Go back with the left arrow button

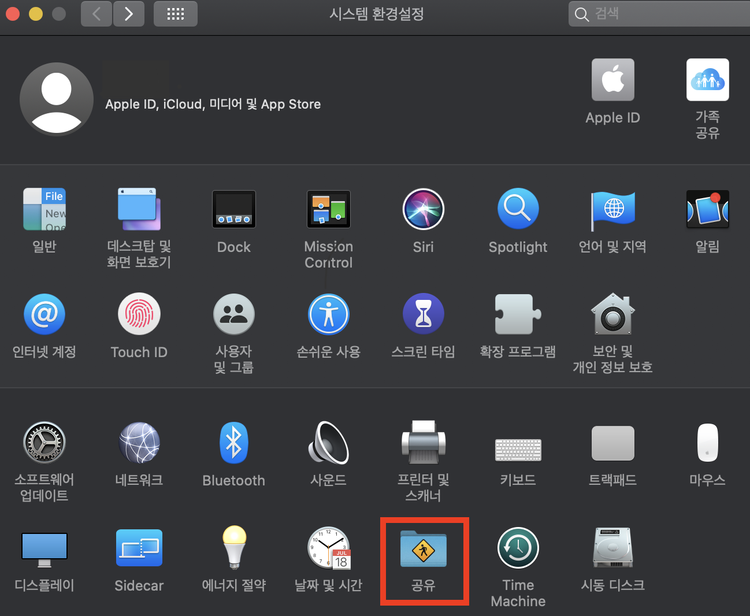point(96,14)
